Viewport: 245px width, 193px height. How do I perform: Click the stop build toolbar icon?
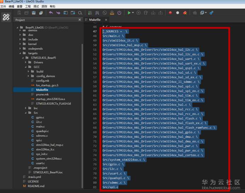pos(105,13)
